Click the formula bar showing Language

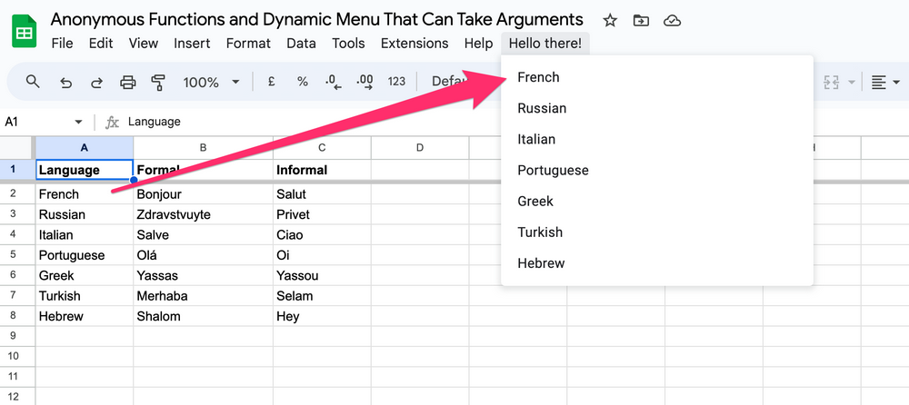pos(364,122)
